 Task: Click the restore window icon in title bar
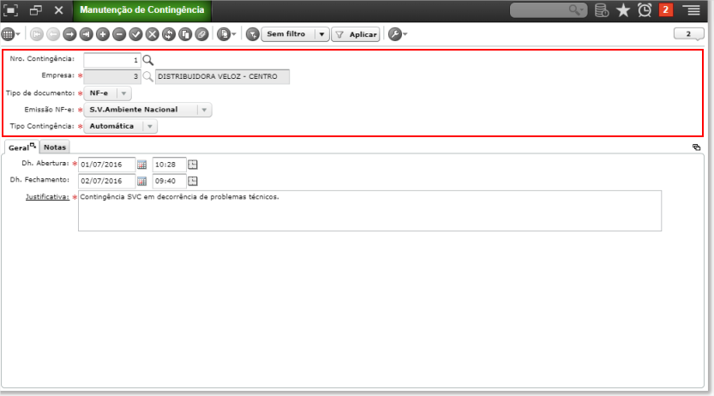click(x=35, y=10)
